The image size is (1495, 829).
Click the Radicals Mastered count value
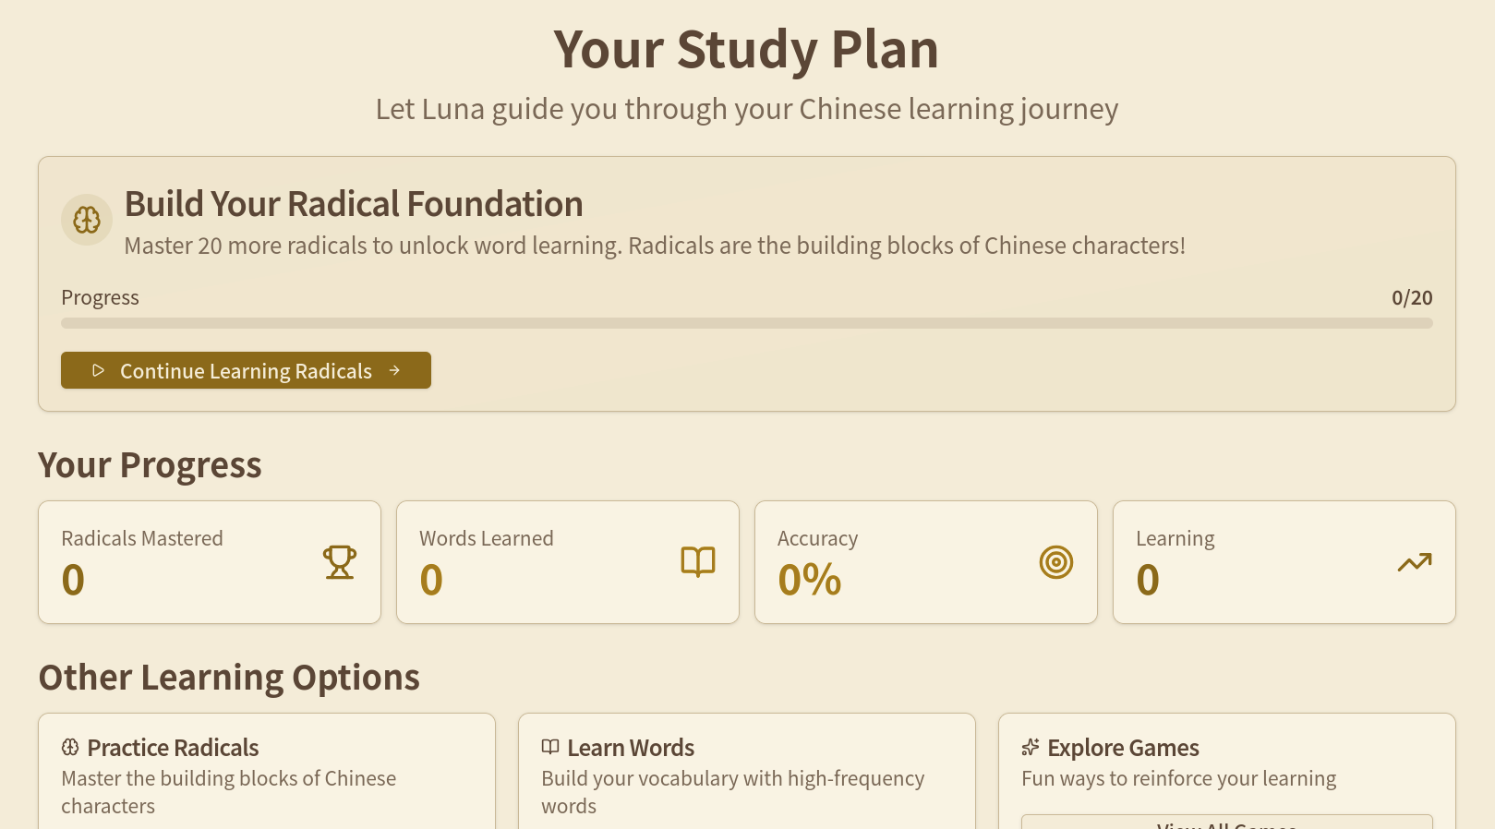point(73,580)
